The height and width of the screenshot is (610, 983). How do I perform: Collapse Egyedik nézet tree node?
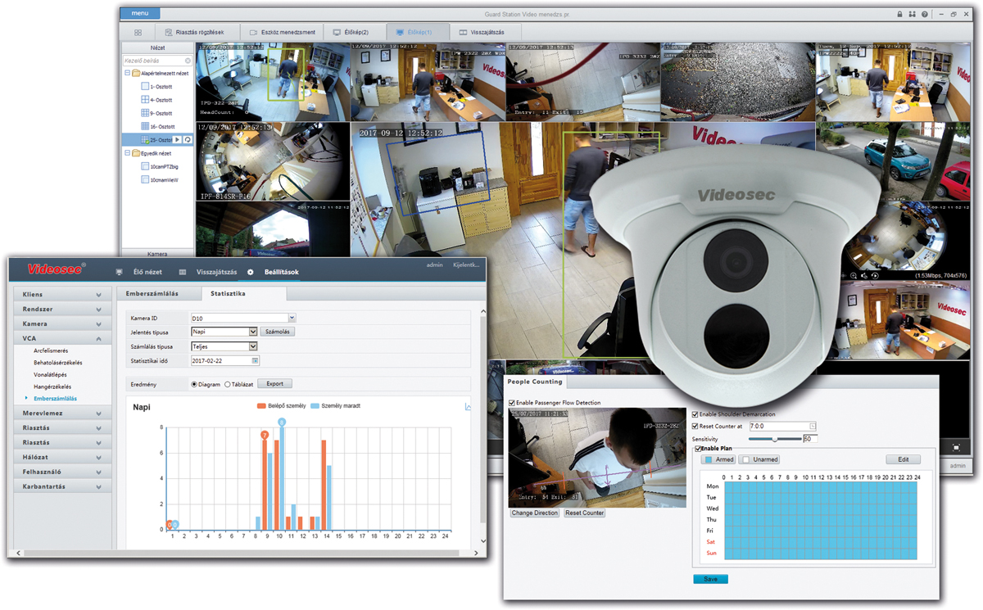coord(127,153)
